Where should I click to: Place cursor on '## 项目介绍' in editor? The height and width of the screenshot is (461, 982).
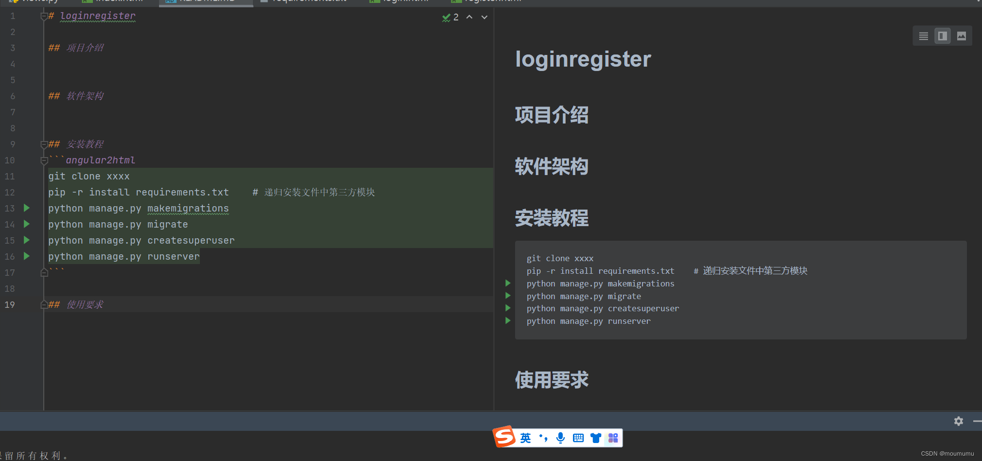tap(76, 48)
